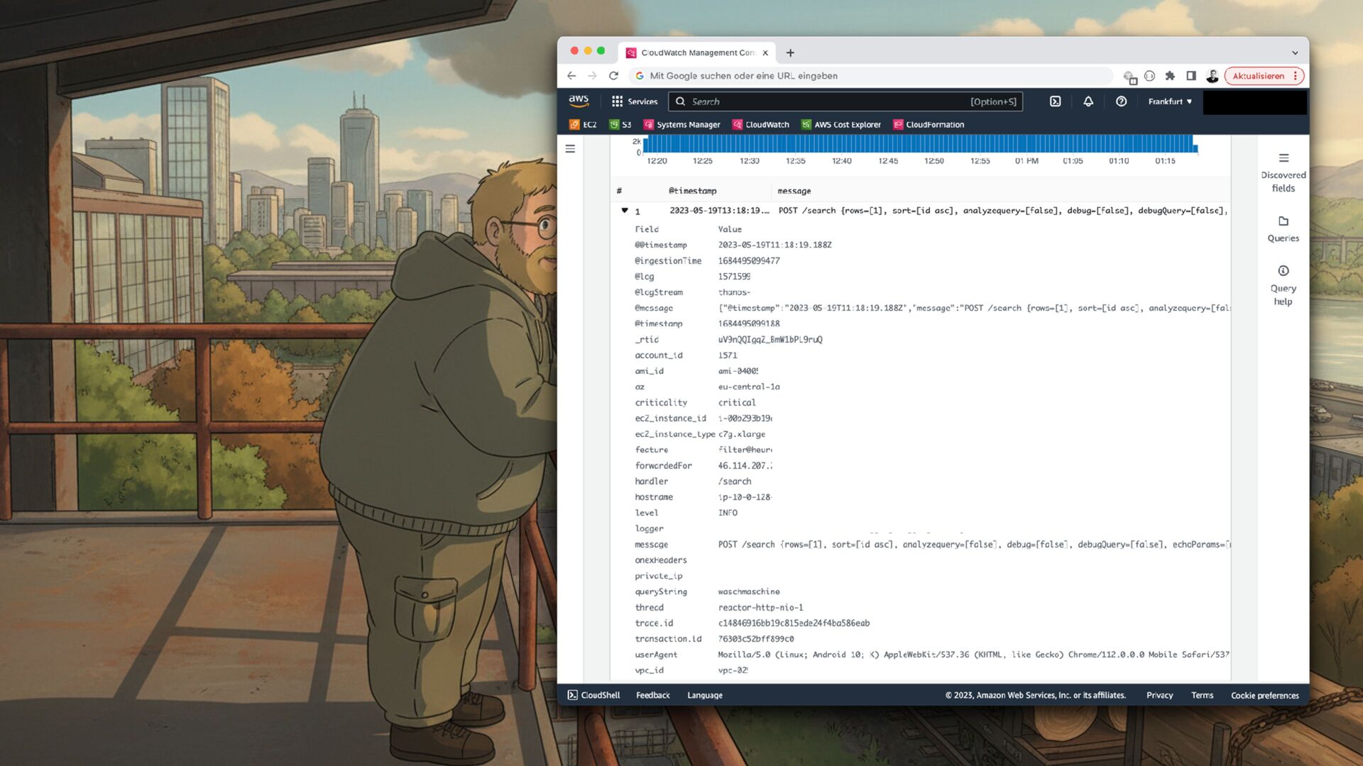Viewport: 1363px width, 766px height.
Task: Collapse log row 1 with the triangle
Action: pyautogui.click(x=625, y=211)
